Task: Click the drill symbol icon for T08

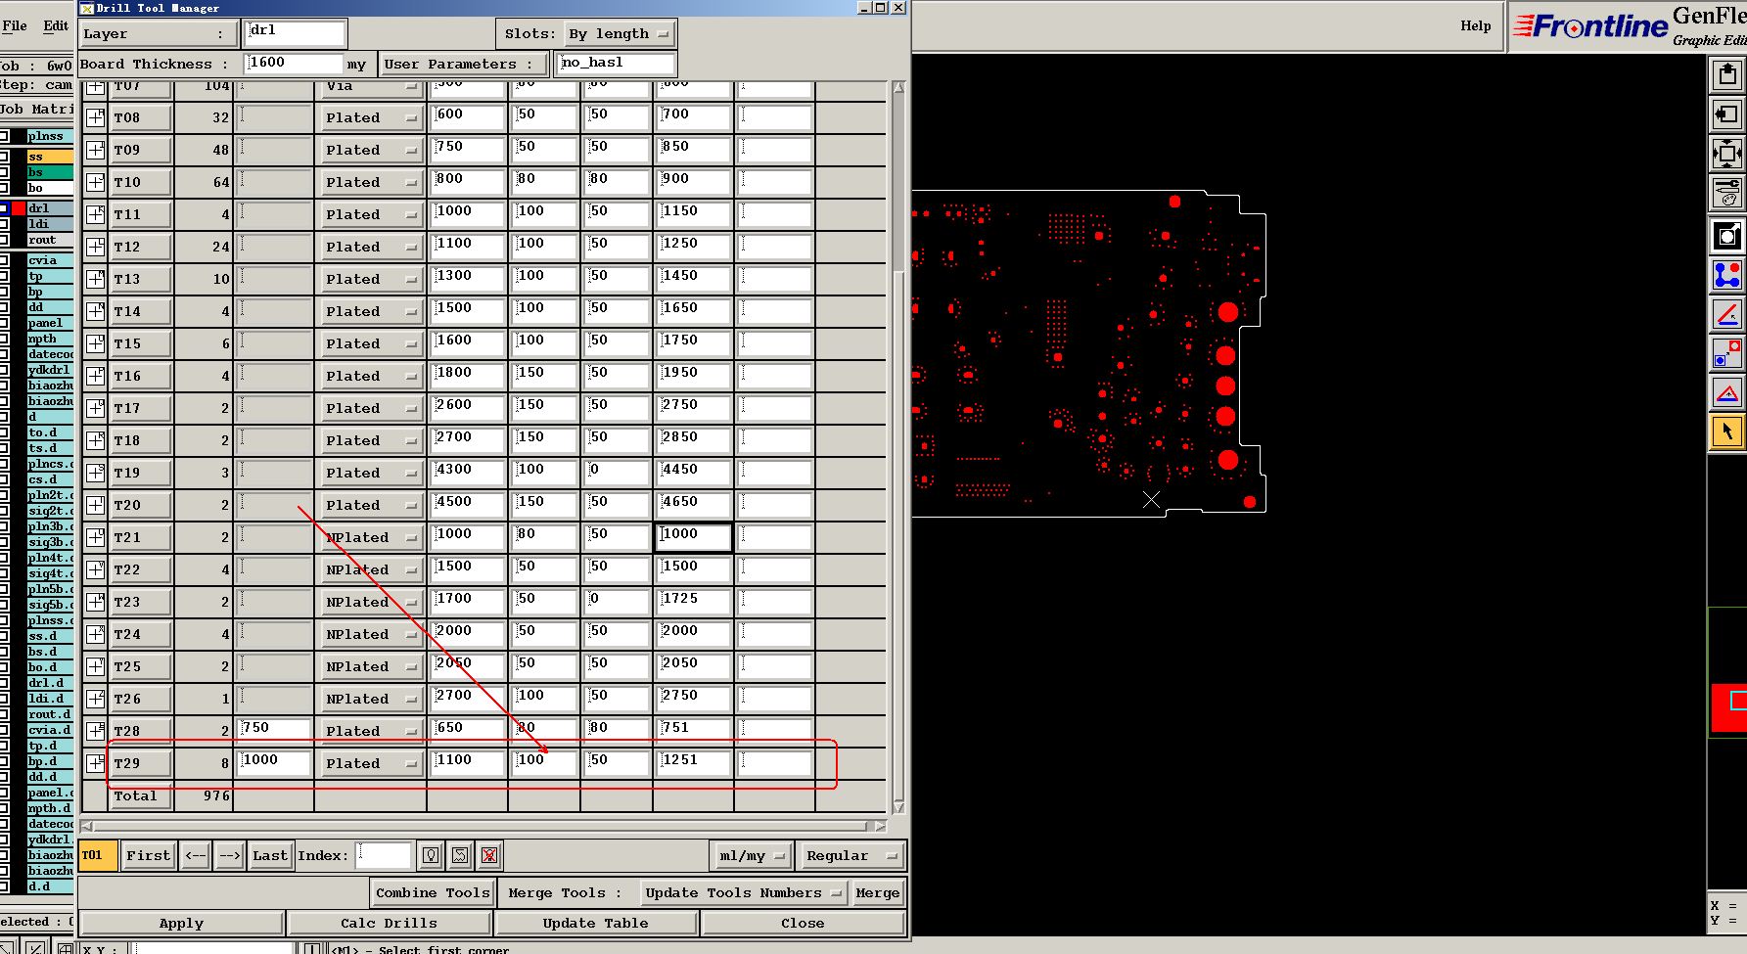Action: (x=95, y=117)
